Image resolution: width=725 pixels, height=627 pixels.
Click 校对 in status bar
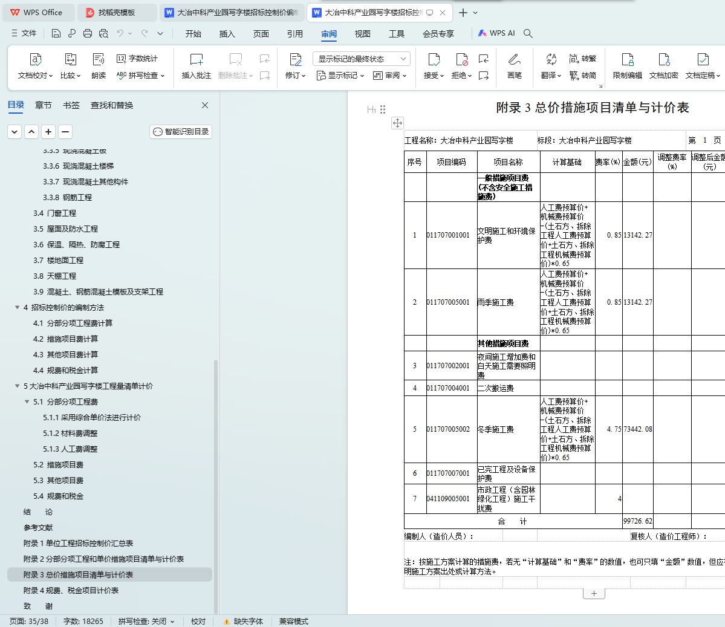click(x=198, y=621)
